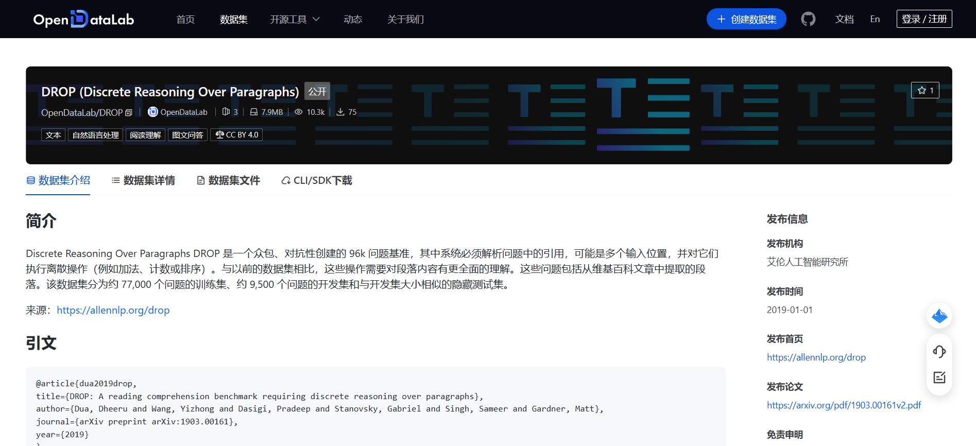Screen dimensions: 976x446
Task: Click the CC BY 4.0 license tag
Action: 236,135
